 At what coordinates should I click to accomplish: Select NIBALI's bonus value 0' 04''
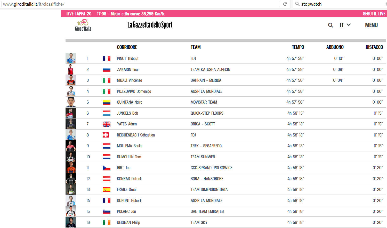tap(338, 80)
